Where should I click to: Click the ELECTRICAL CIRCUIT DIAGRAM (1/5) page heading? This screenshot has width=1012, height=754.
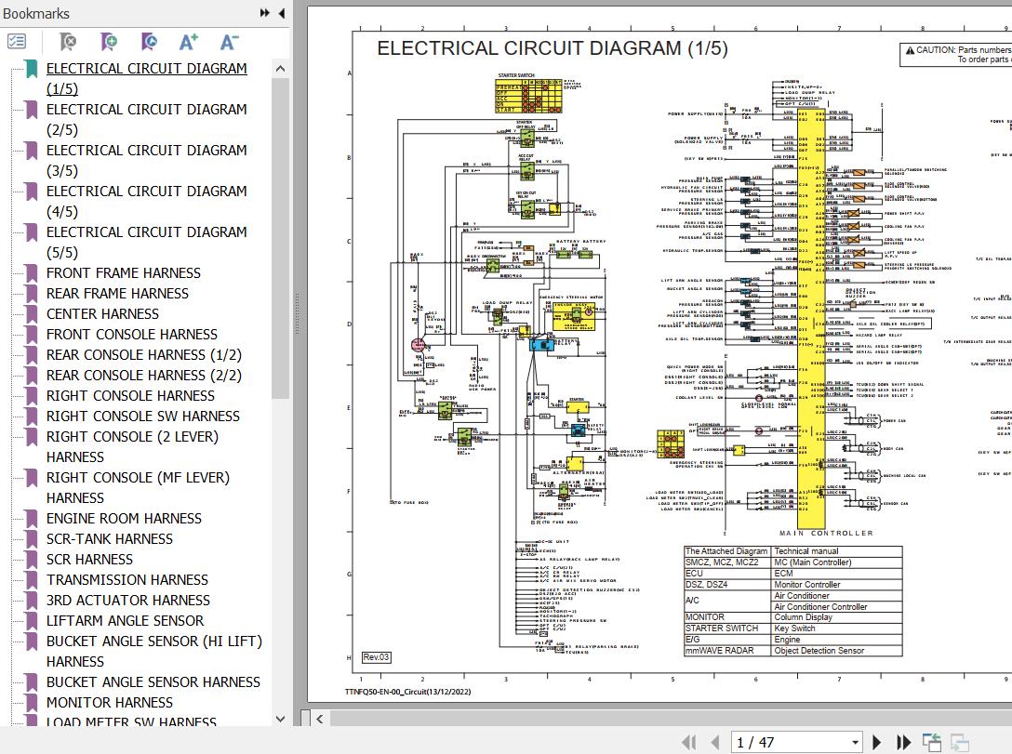(553, 48)
